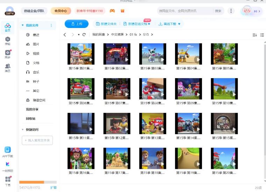Navigate to 中文资源 breadcrumb
The width and height of the screenshot is (266, 192).
point(117,34)
